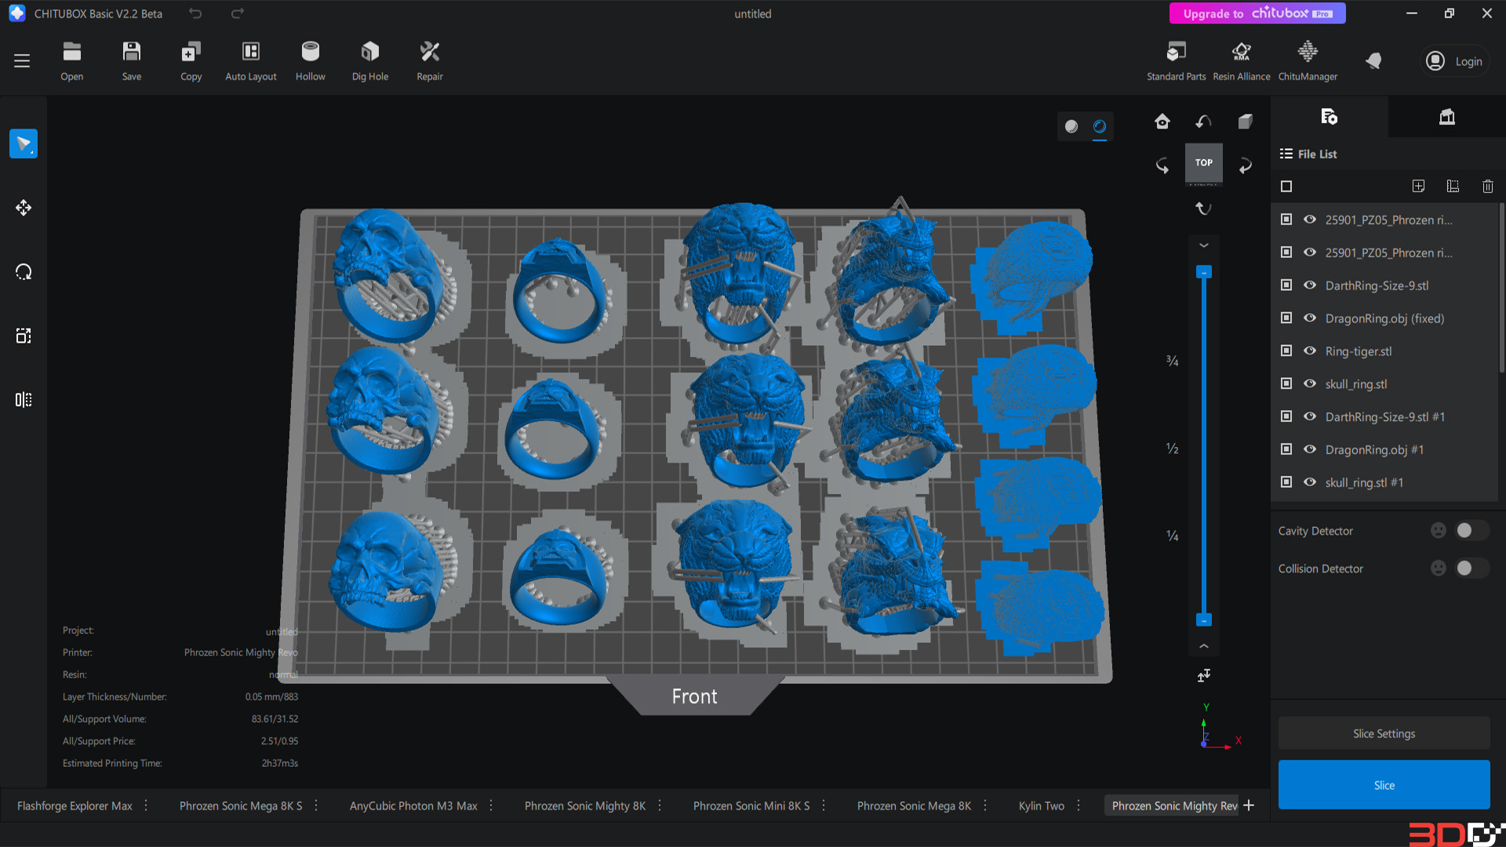
Task: Hide DragonRing.obj #1 with eye icon
Action: (x=1310, y=449)
